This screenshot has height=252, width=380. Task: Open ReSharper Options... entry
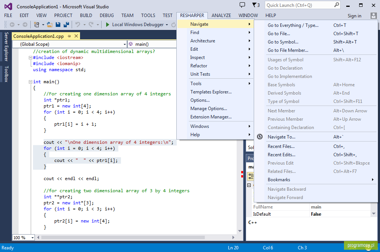[215, 100]
